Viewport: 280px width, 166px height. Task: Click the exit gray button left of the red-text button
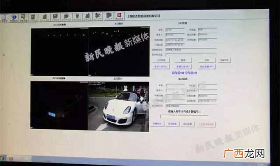187,124
